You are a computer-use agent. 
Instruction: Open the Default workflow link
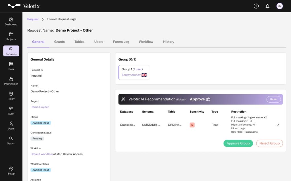(41, 154)
